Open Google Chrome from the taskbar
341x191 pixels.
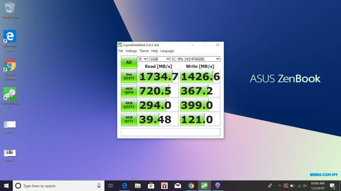pyautogui.click(x=191, y=186)
